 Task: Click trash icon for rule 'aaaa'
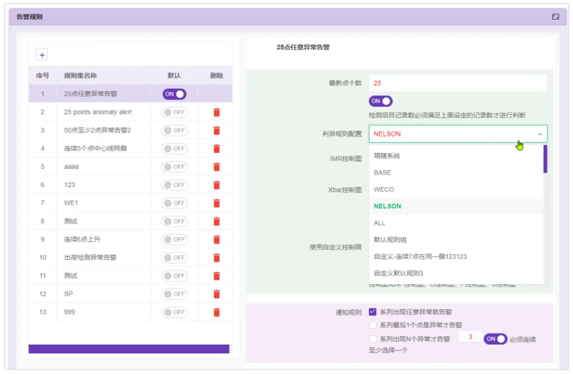point(217,166)
